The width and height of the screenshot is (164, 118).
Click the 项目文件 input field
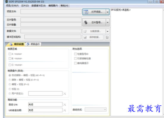(x=51, y=11)
